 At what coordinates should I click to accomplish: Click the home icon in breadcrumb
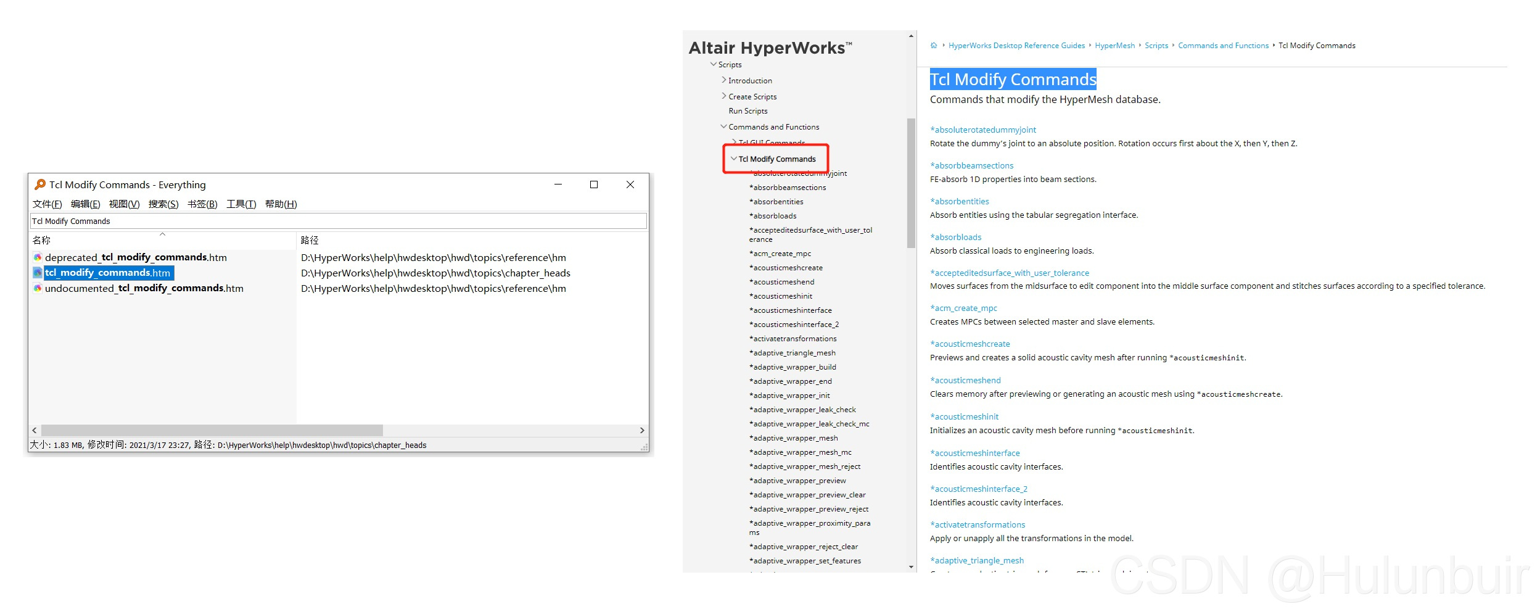pyautogui.click(x=934, y=46)
